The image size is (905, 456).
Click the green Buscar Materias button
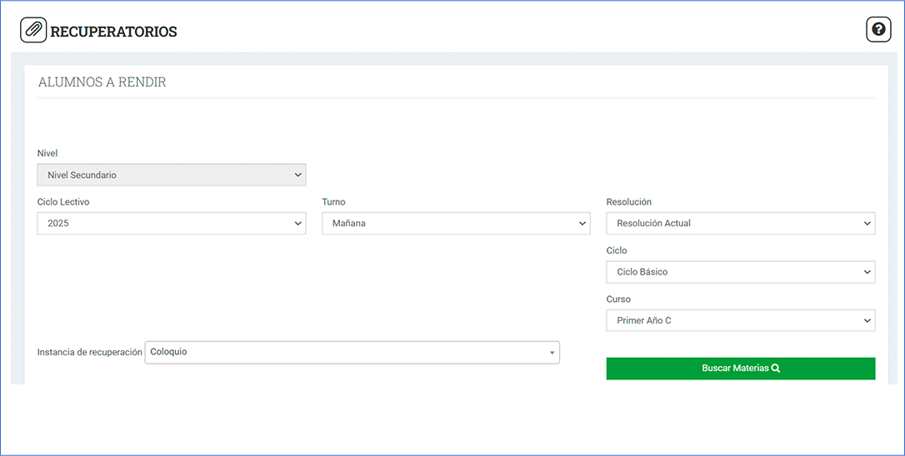click(741, 369)
